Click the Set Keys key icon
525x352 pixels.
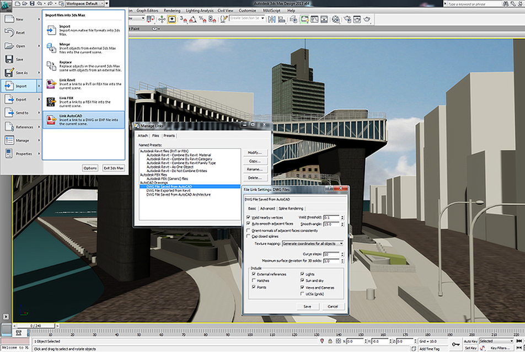pos(456,344)
